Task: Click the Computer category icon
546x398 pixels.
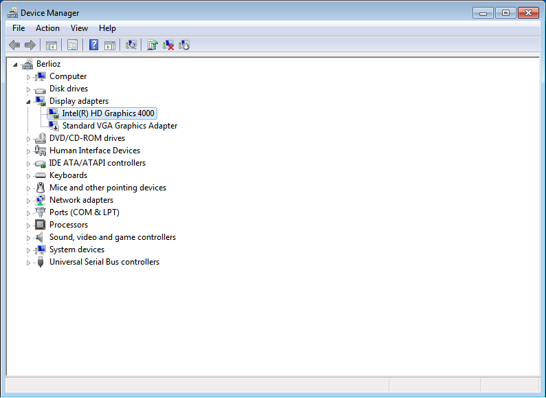Action: coord(41,76)
